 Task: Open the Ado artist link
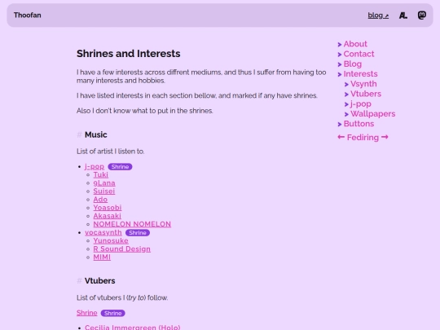[x=100, y=200]
